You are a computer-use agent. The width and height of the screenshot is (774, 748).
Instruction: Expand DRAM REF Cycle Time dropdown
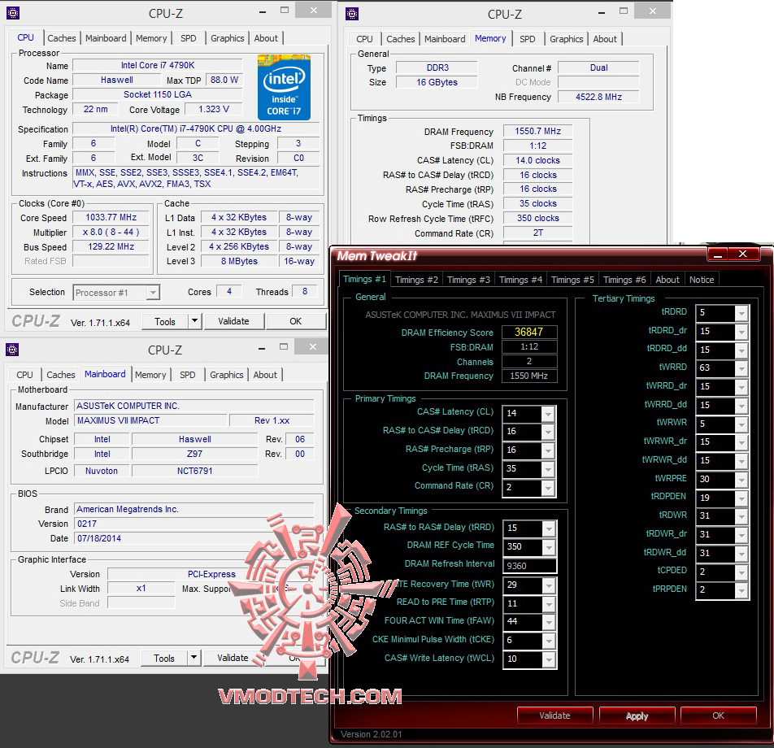pos(549,547)
